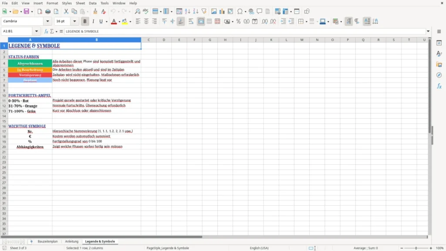
Task: Open Sum function dropdown arrow
Action: pos(56,31)
